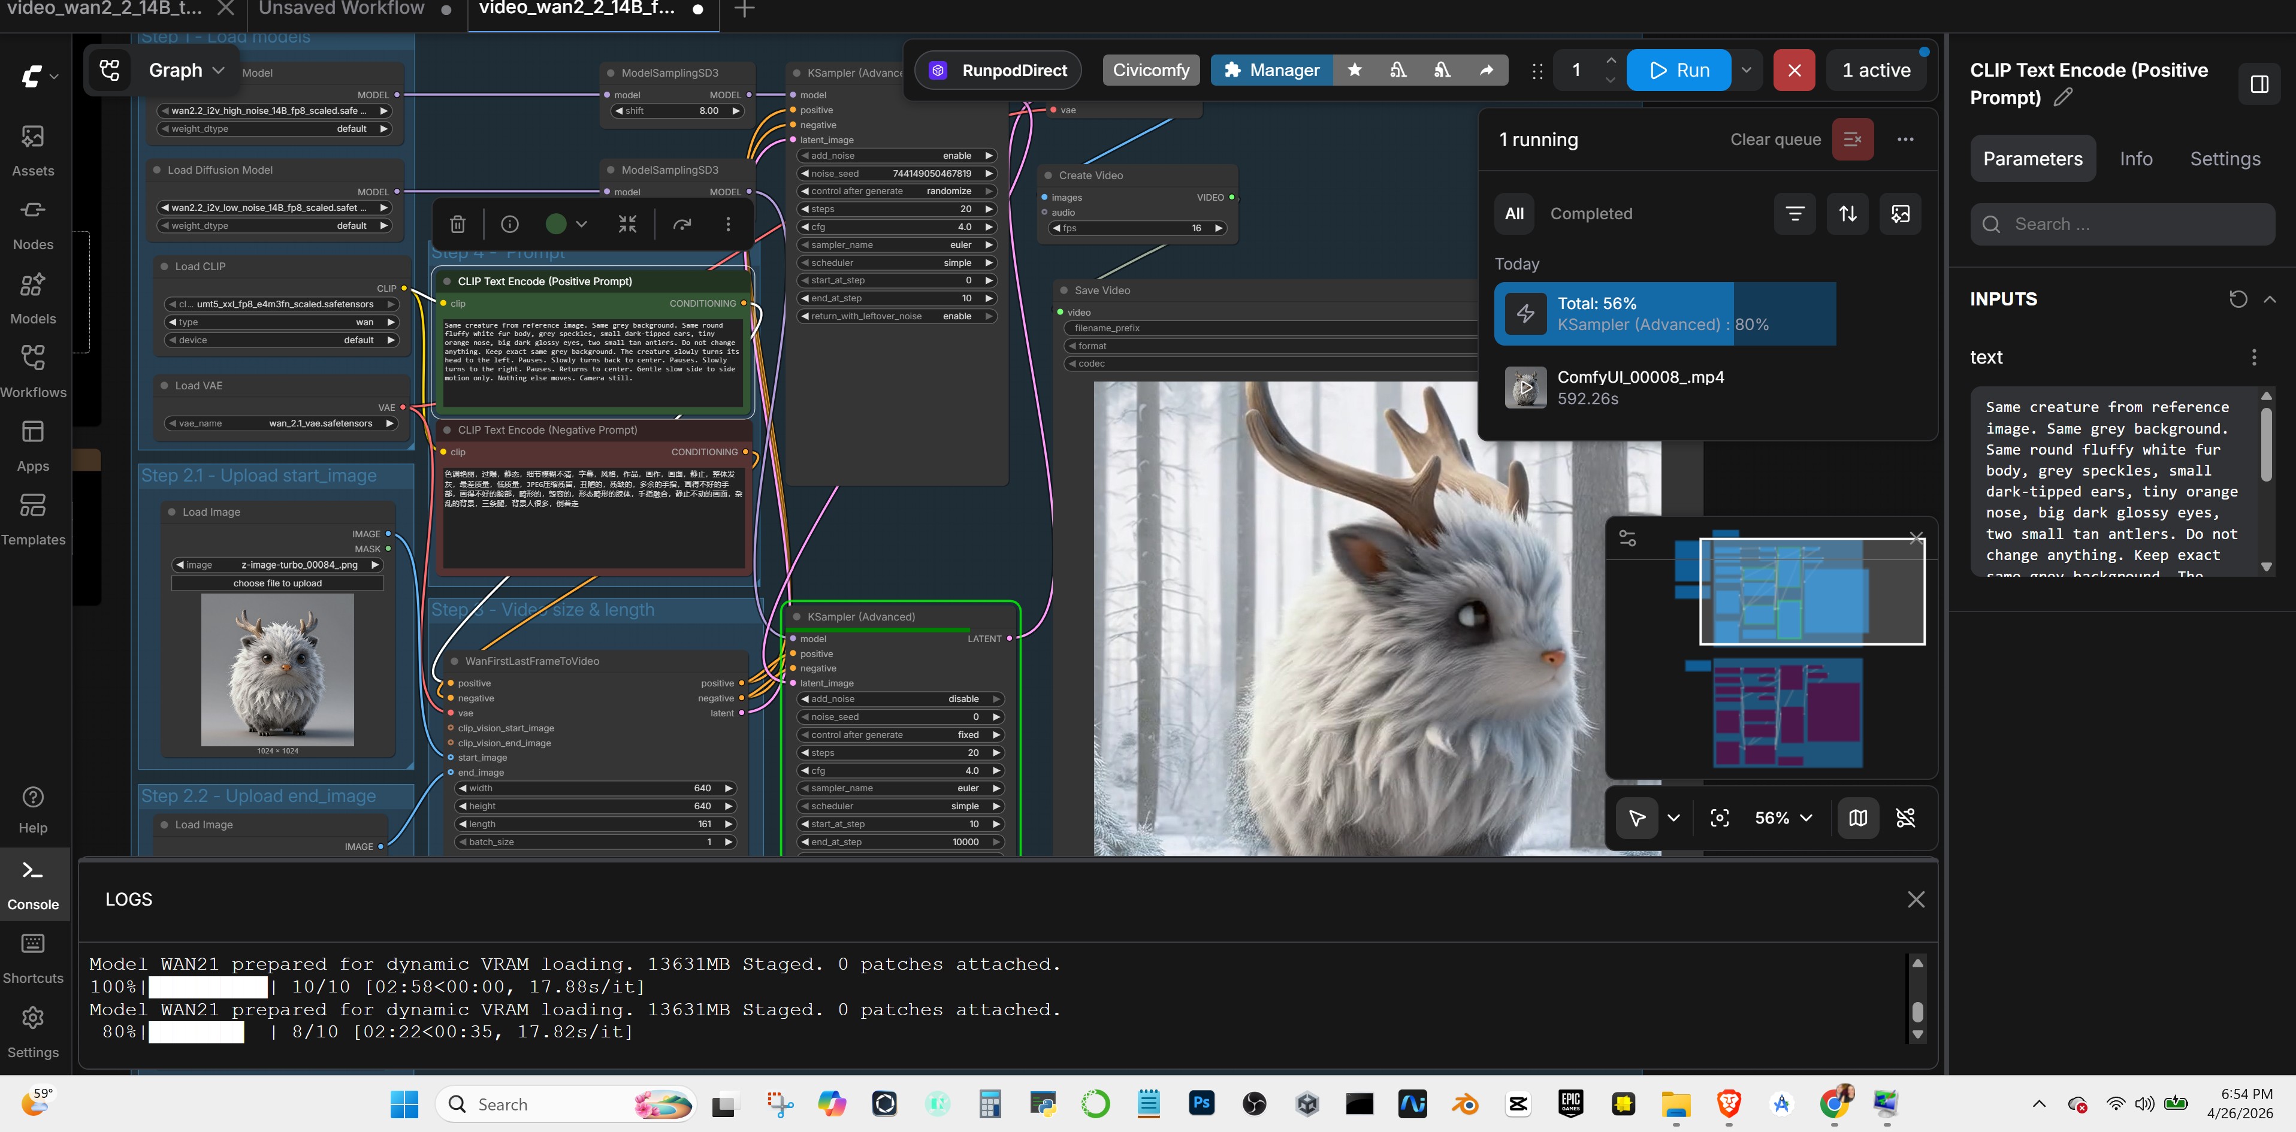Open the Models sidebar panel
Viewport: 2296px width, 1132px height.
point(33,298)
